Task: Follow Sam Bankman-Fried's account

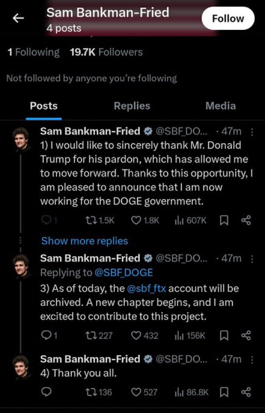Action: pos(228,19)
